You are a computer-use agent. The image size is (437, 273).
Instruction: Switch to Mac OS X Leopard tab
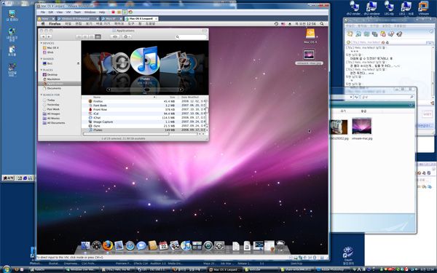tap(141, 19)
